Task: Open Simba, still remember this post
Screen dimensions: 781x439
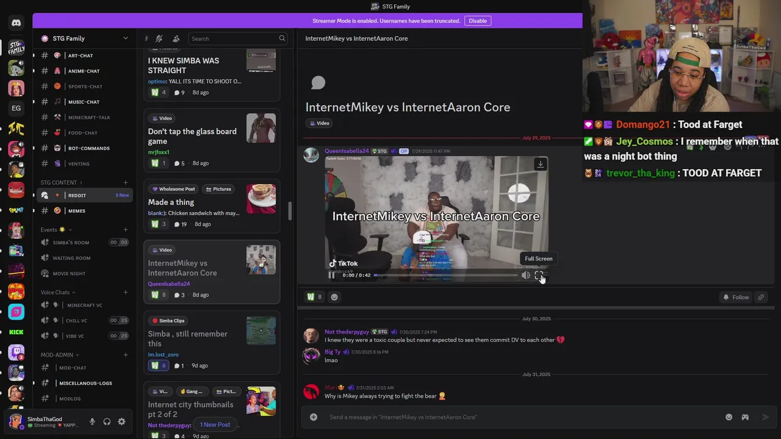Action: (x=212, y=343)
